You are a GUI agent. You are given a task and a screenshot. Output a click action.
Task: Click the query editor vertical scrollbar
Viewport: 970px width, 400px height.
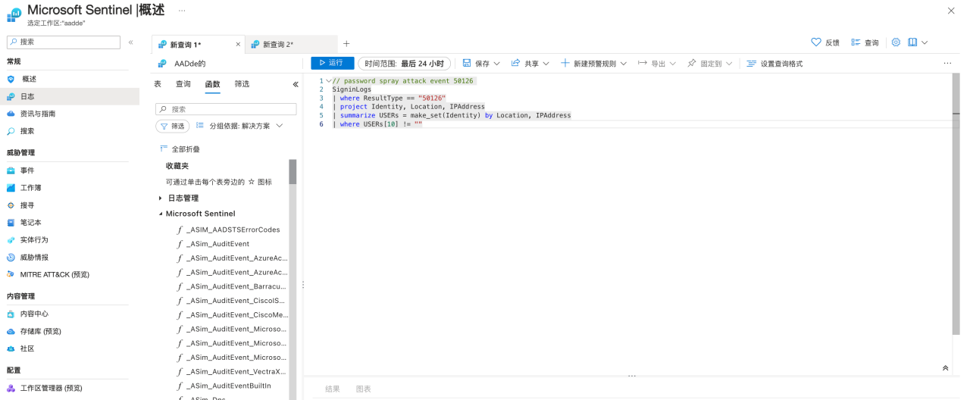[956, 205]
